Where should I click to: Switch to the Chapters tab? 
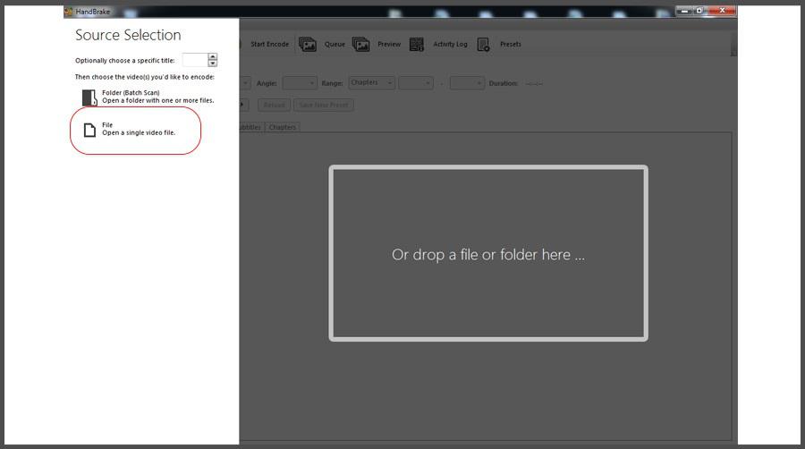[283, 127]
